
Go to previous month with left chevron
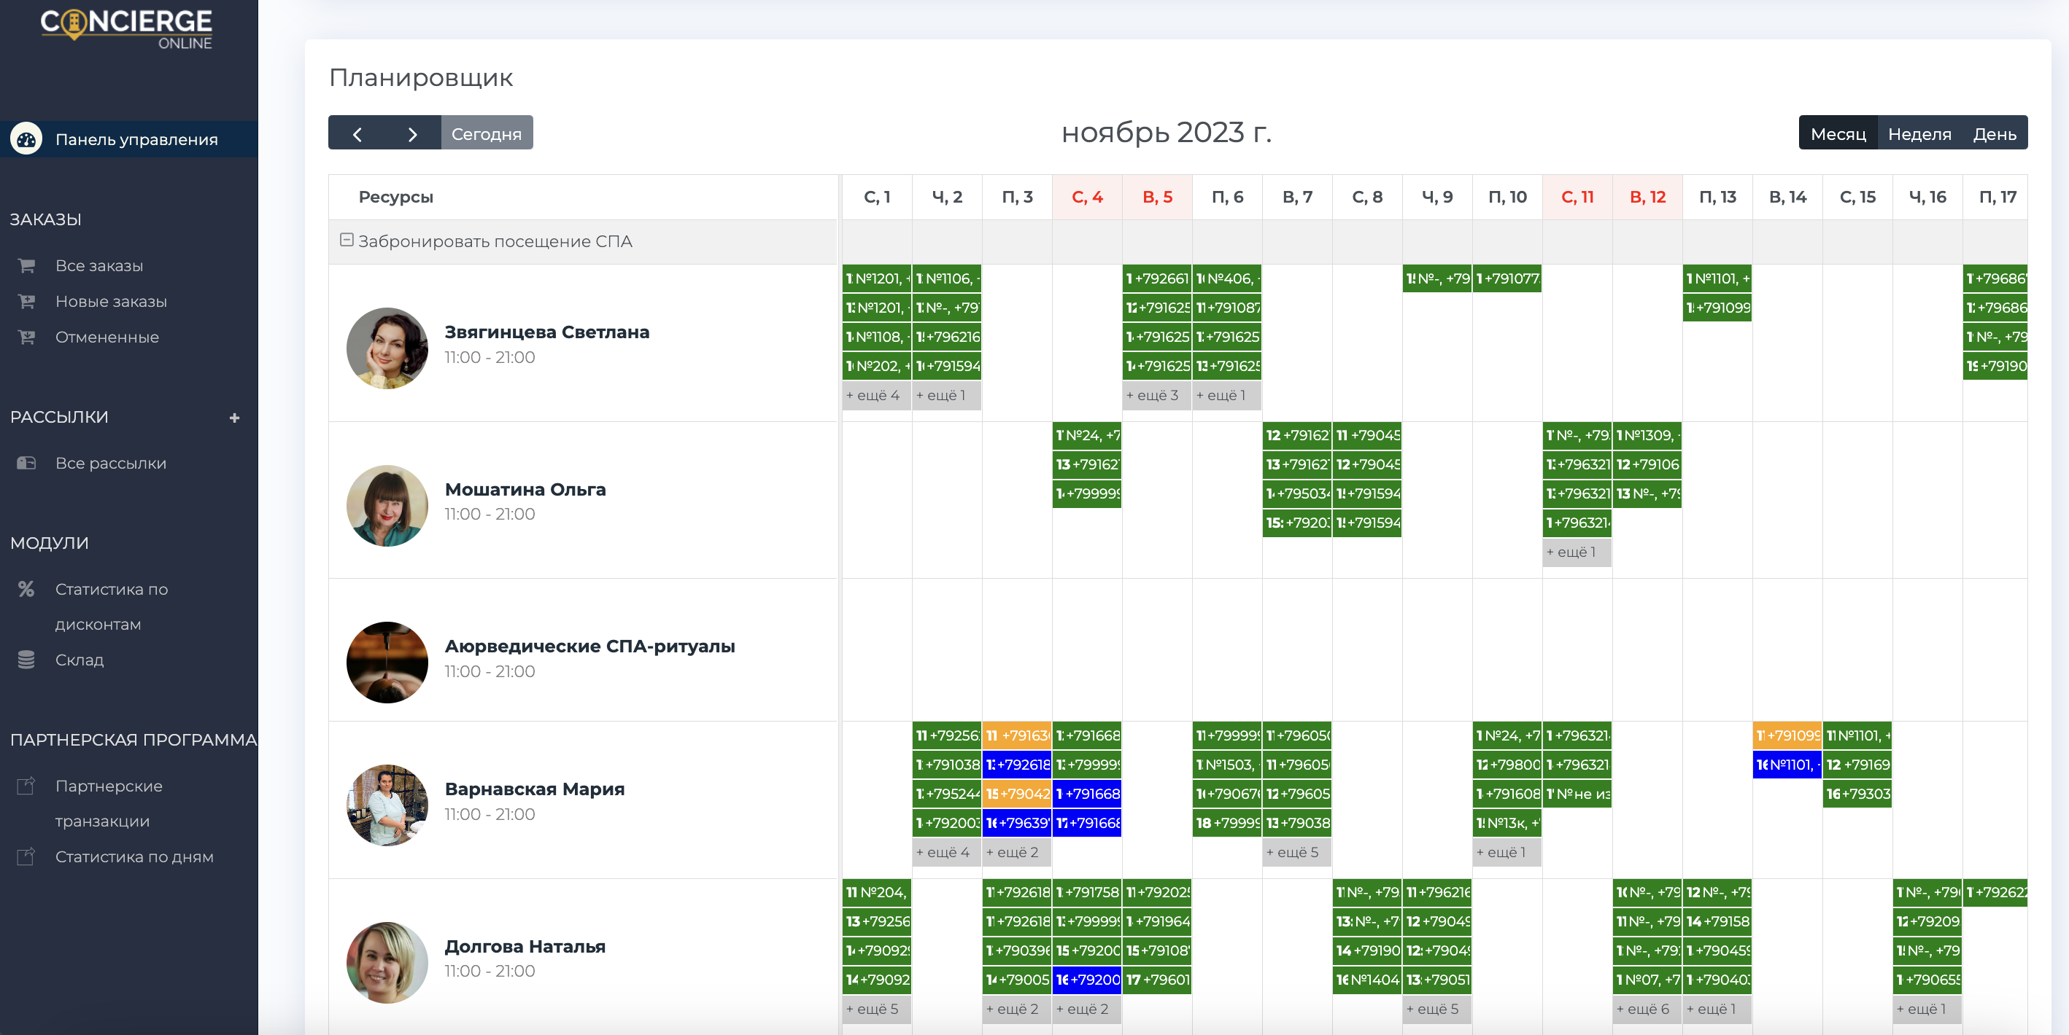click(x=357, y=134)
